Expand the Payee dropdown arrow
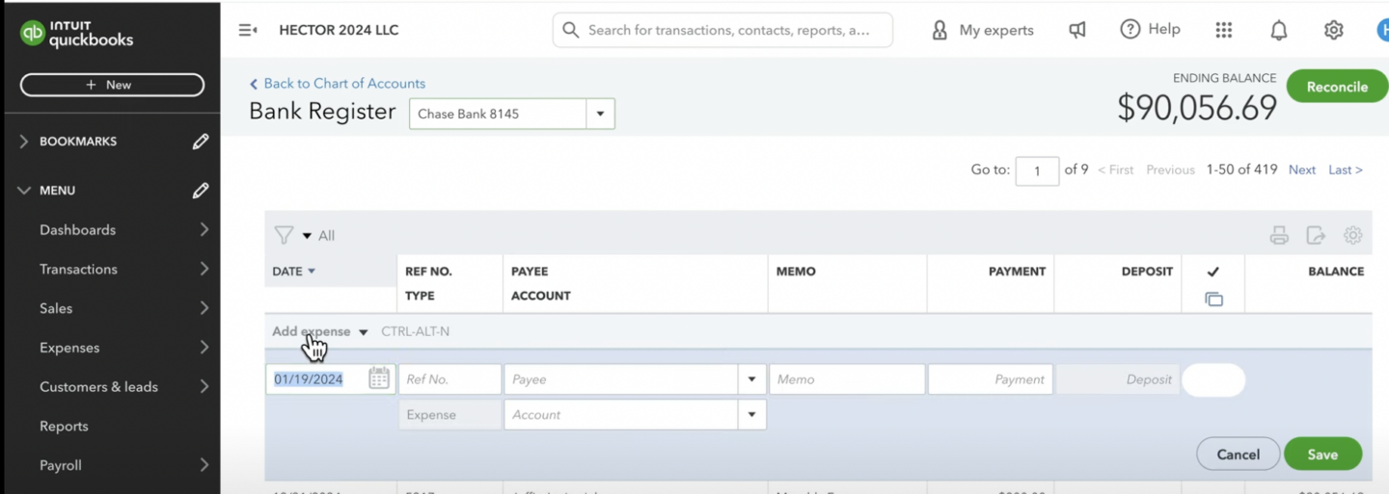This screenshot has height=494, width=1389. point(751,379)
